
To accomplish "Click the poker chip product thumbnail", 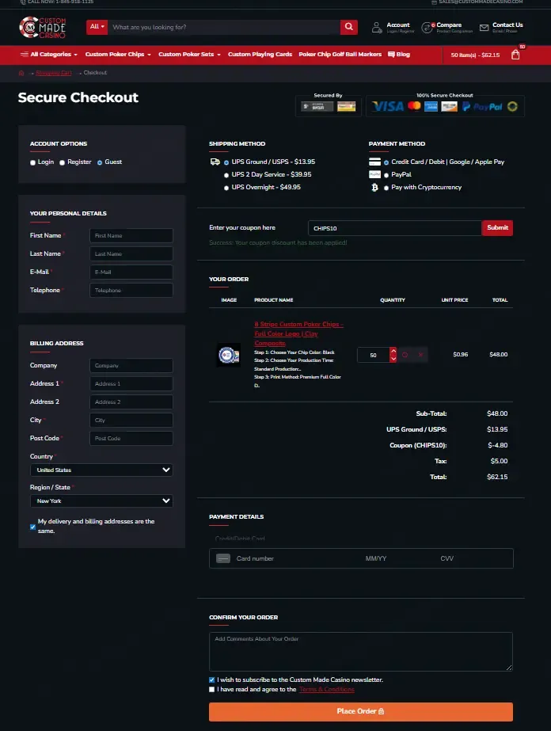I will click(229, 356).
